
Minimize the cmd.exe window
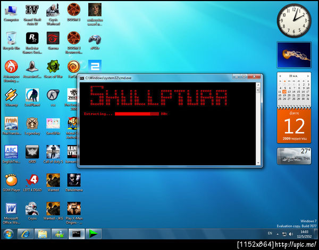coord(236,77)
